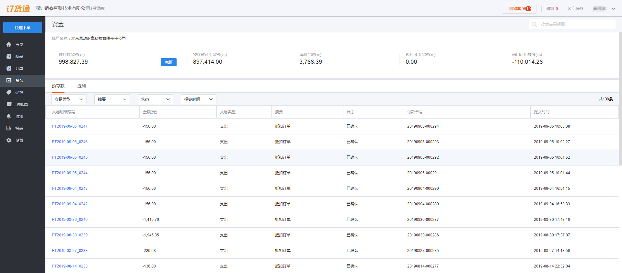This screenshot has width=622, height=273.
Task: Click the settings gear icon in sidebar
Action: click(x=9, y=140)
